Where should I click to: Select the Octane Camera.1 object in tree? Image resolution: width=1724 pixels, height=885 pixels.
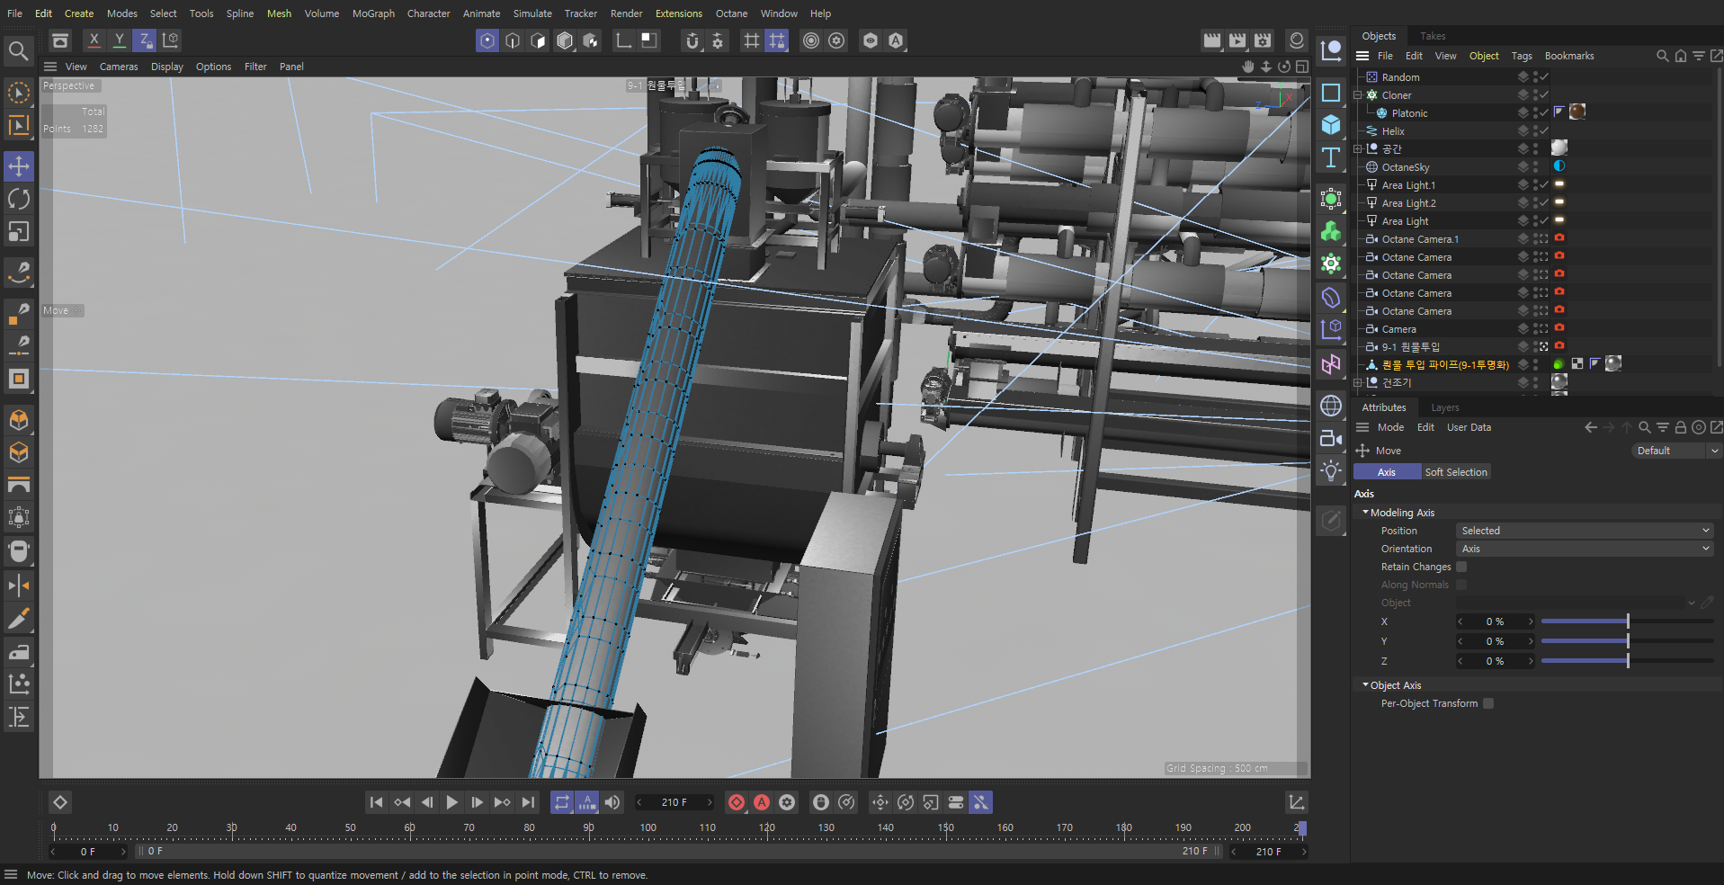[x=1420, y=239]
